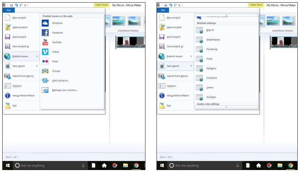
Task: Collapse highlighted Save movie entry's submenu arrow
Action: point(191,66)
